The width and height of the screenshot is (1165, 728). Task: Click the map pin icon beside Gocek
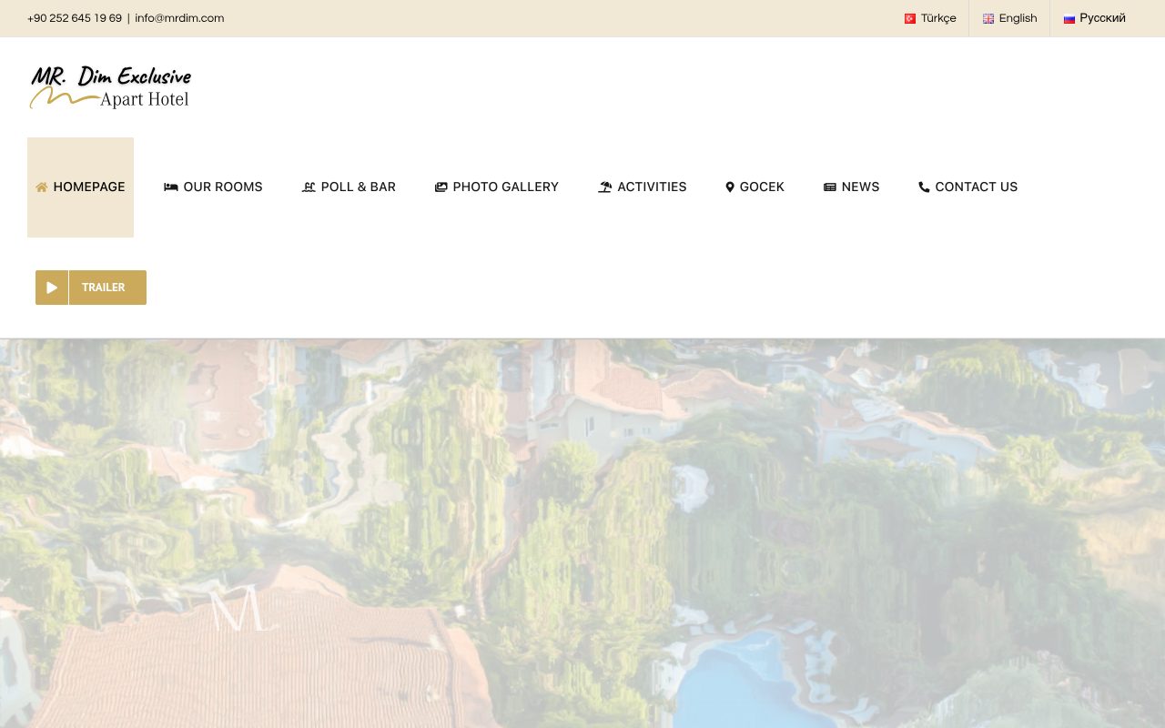(730, 187)
